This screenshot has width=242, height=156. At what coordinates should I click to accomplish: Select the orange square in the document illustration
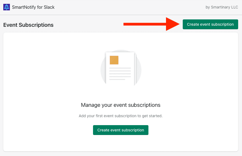(x=114, y=60)
